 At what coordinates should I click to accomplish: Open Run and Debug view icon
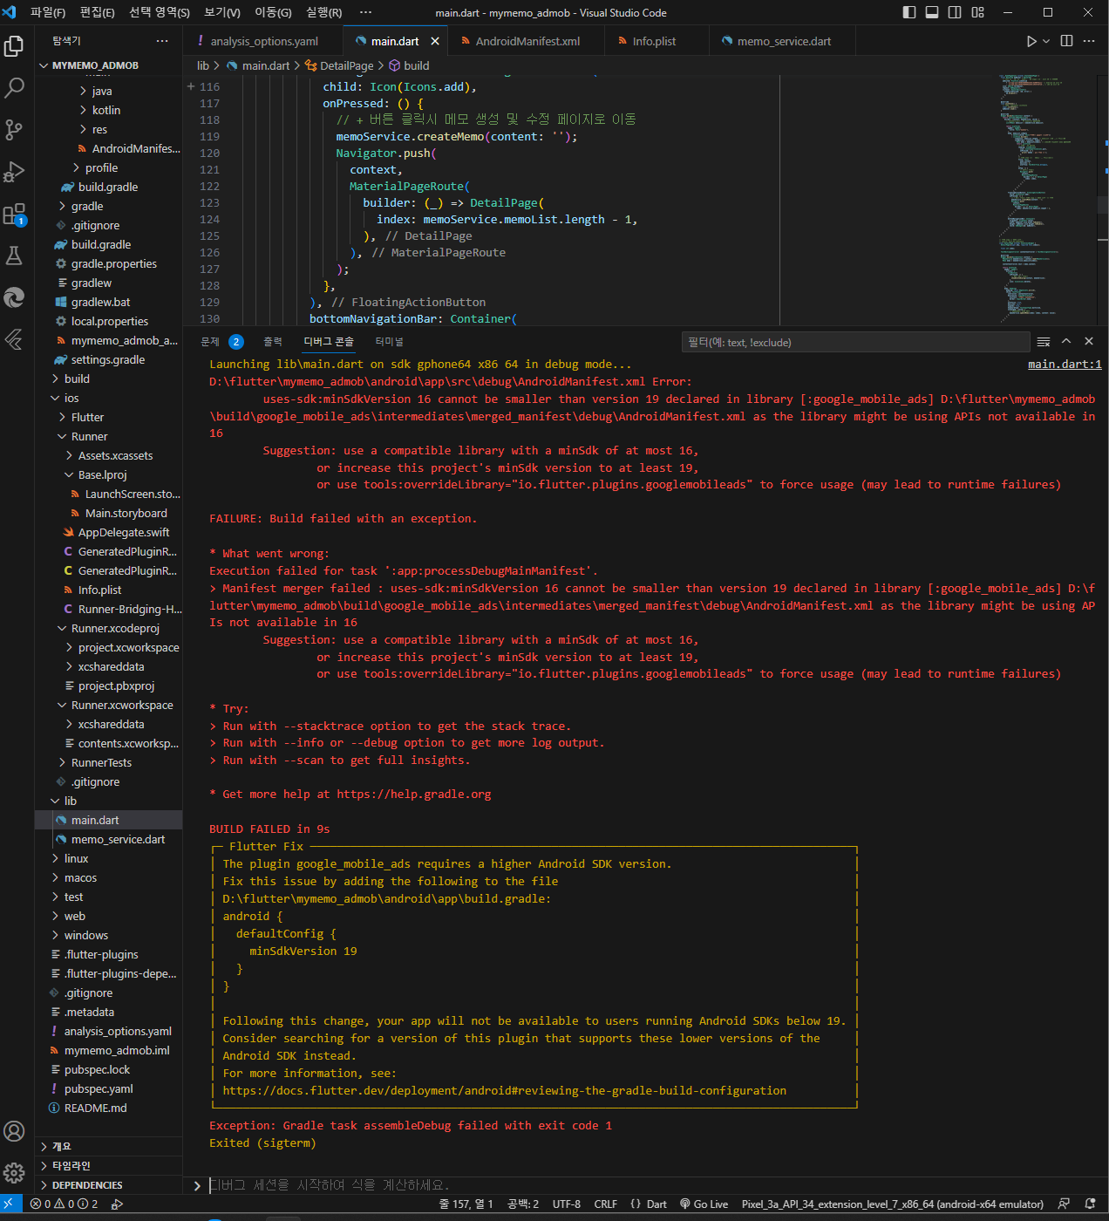click(14, 171)
